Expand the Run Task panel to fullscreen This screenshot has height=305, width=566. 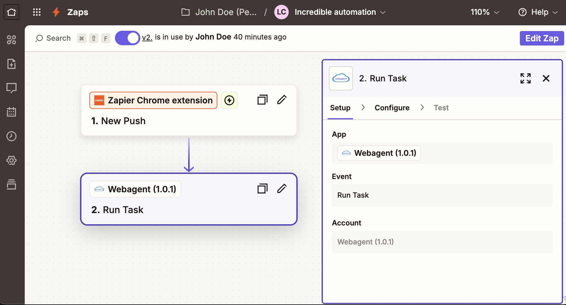(526, 78)
